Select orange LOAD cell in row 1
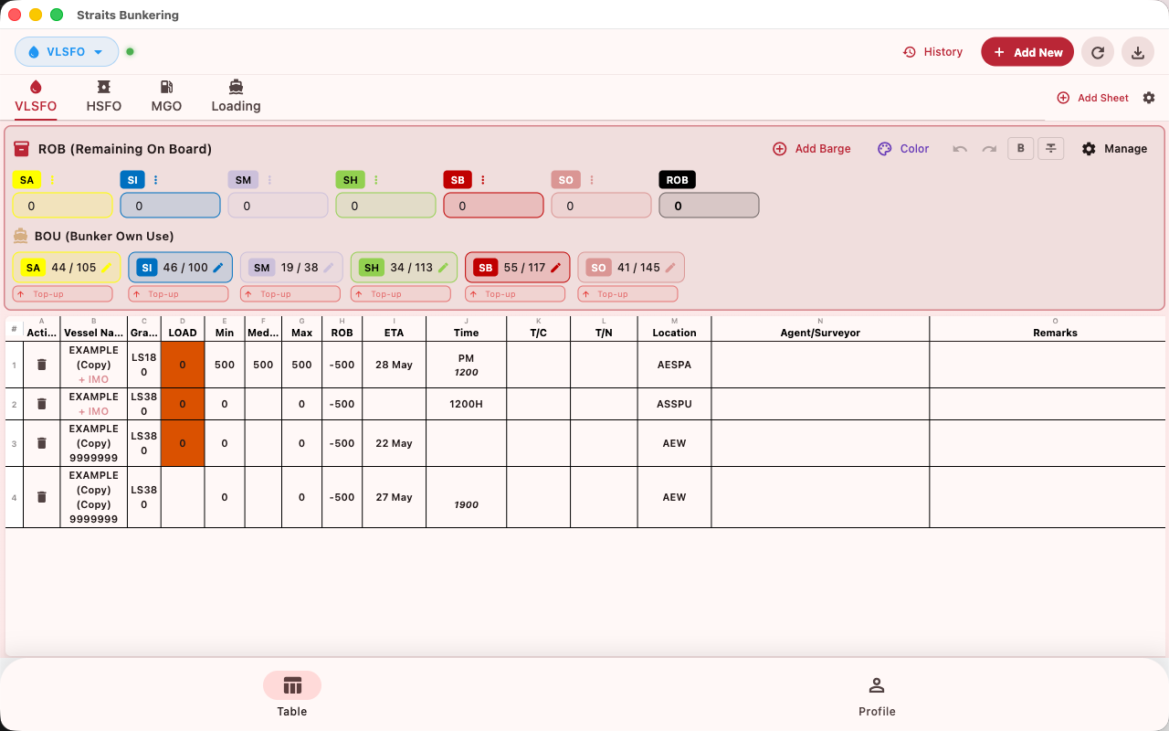This screenshot has height=731, width=1169. (183, 365)
